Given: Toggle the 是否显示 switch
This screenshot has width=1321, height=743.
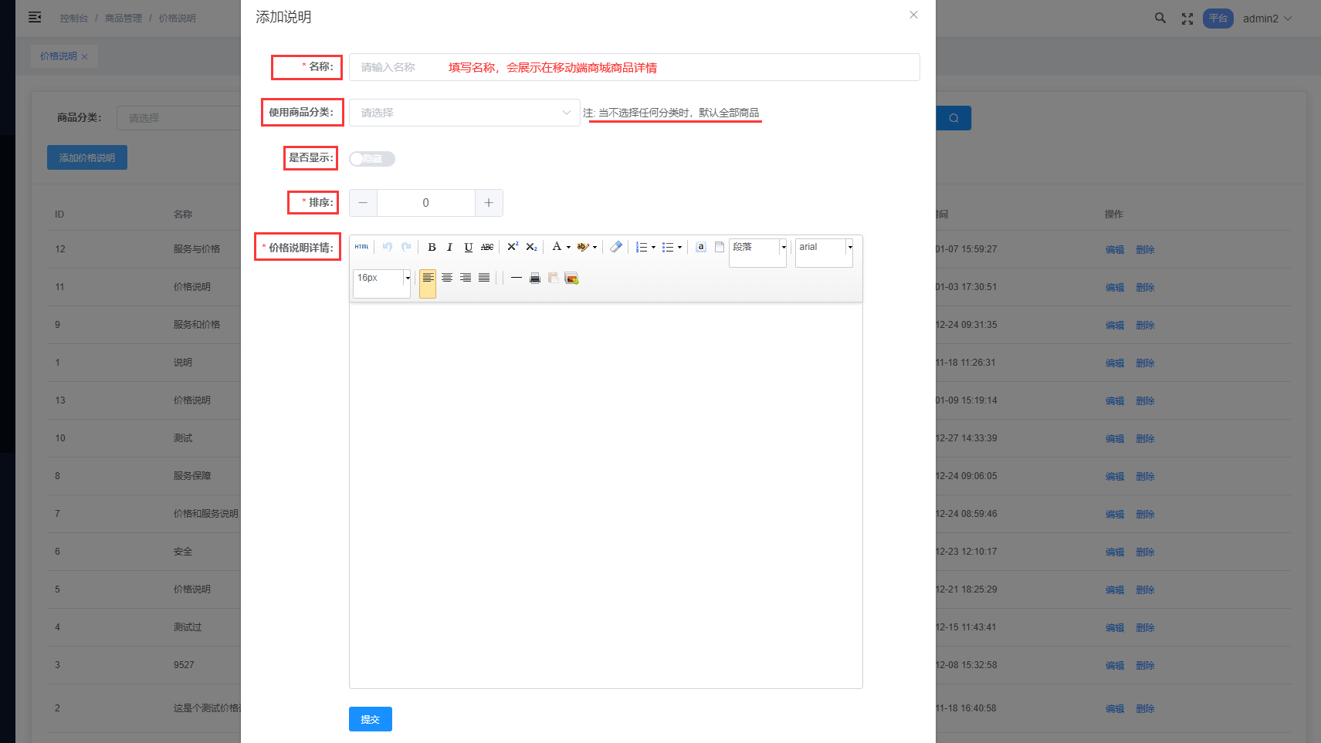Looking at the screenshot, I should (371, 159).
